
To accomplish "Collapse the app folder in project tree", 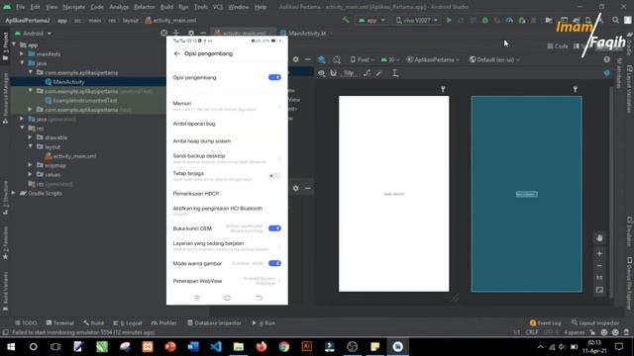I will point(15,44).
